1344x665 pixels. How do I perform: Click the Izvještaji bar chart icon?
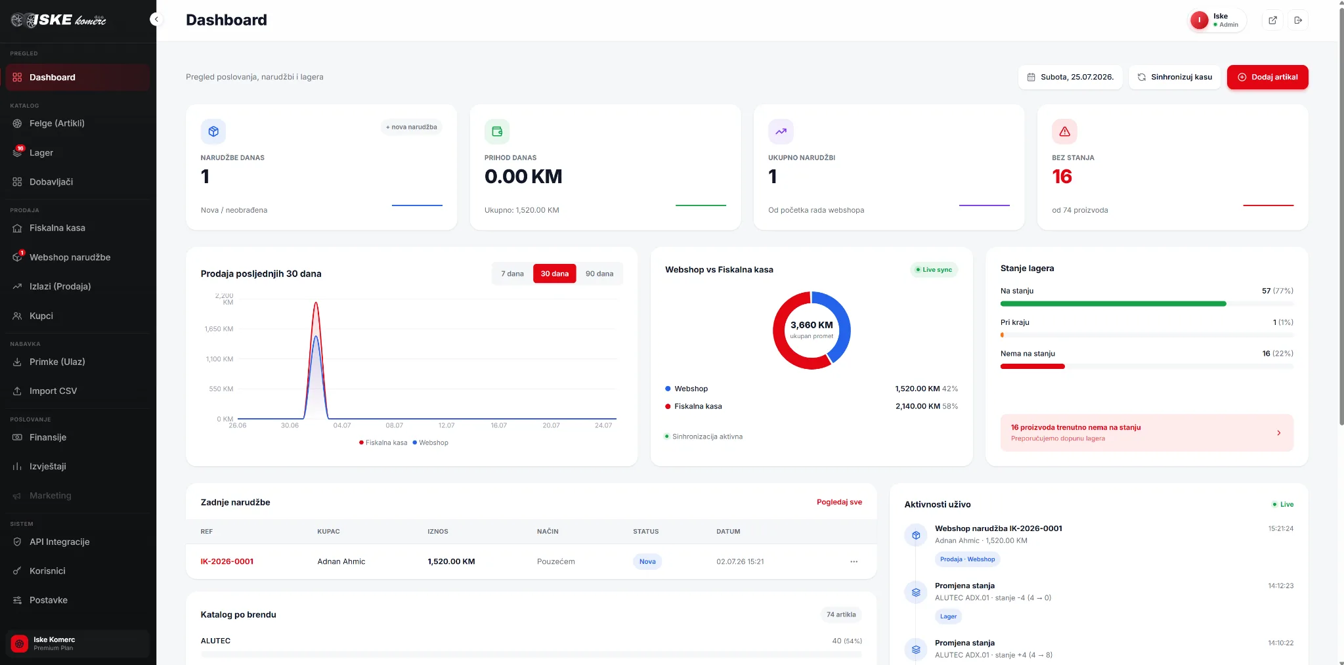[x=17, y=466]
